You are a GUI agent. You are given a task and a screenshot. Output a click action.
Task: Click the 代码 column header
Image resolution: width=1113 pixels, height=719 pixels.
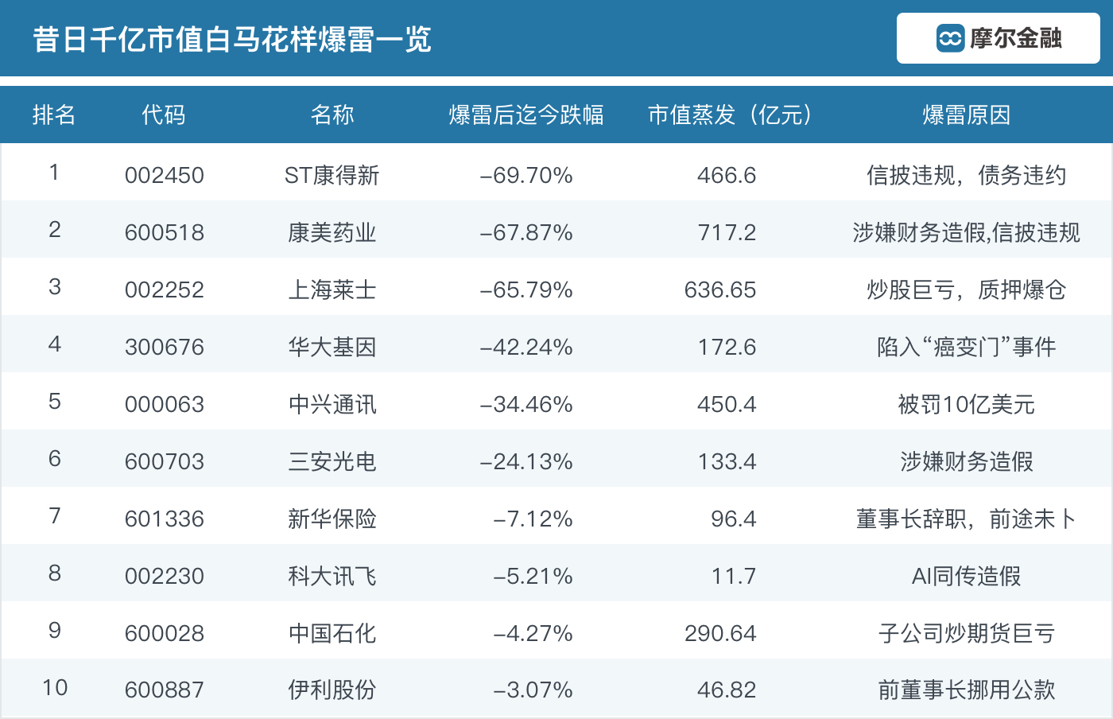pyautogui.click(x=164, y=115)
